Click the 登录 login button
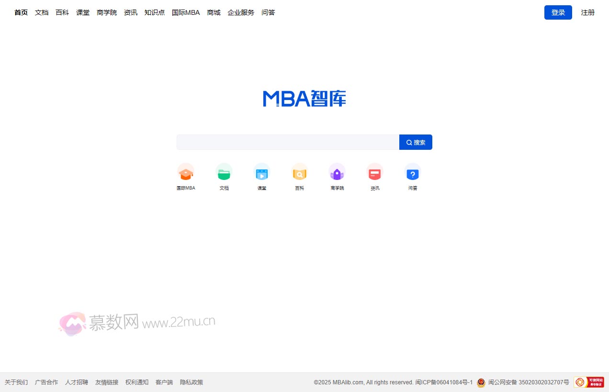This screenshot has width=609, height=392. [x=558, y=12]
